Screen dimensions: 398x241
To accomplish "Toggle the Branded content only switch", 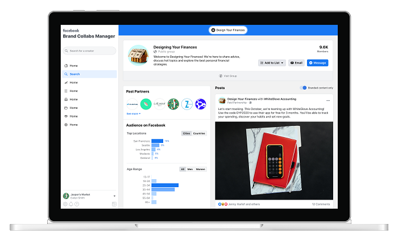I will [x=304, y=88].
